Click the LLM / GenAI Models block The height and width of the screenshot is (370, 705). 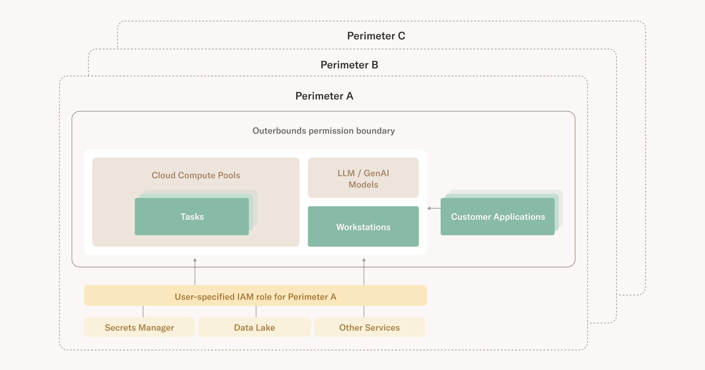tap(363, 178)
